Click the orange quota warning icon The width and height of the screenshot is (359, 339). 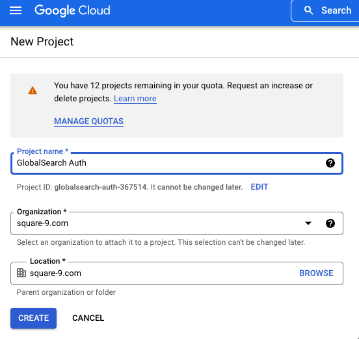click(33, 90)
